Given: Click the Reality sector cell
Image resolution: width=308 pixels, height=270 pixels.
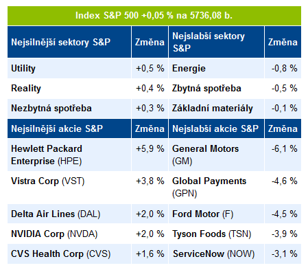Looking at the screenshot, I should [x=69, y=89].
